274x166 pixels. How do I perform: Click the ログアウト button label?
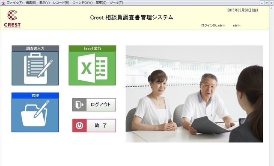click(x=101, y=105)
